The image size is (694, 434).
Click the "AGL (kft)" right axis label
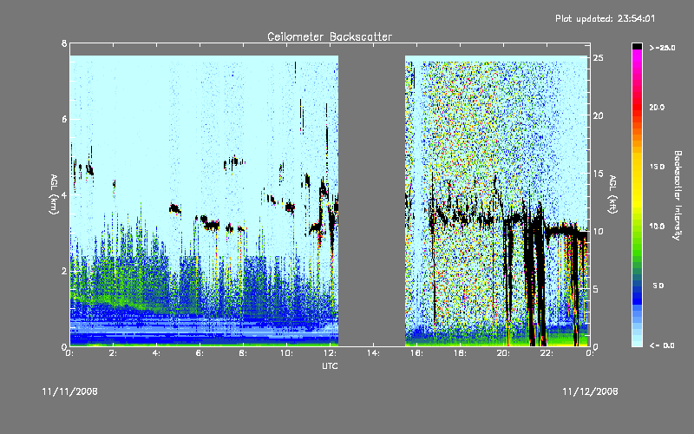[x=612, y=194]
